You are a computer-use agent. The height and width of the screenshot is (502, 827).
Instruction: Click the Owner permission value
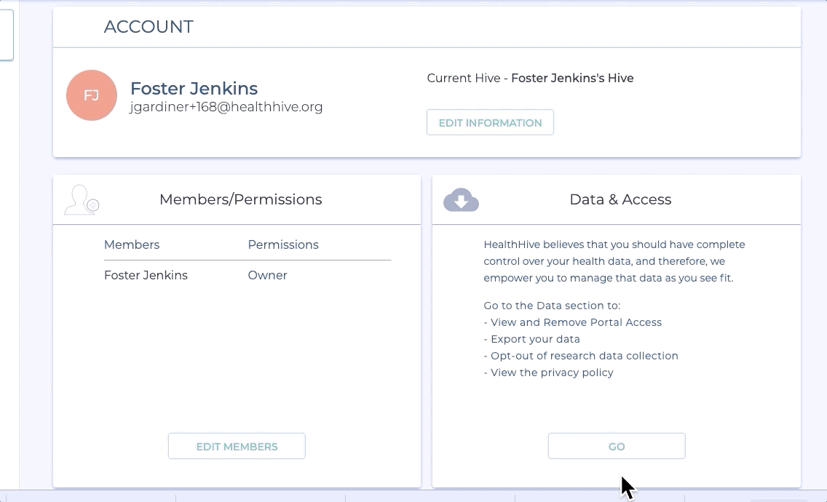(x=267, y=275)
